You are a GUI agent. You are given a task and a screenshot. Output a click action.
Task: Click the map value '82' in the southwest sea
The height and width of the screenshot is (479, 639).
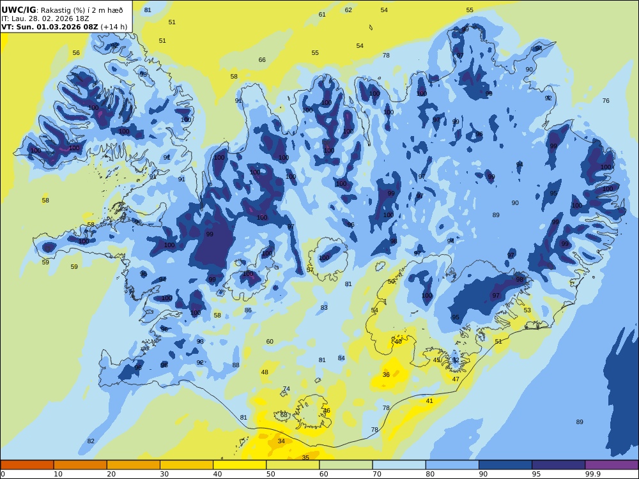(x=91, y=441)
